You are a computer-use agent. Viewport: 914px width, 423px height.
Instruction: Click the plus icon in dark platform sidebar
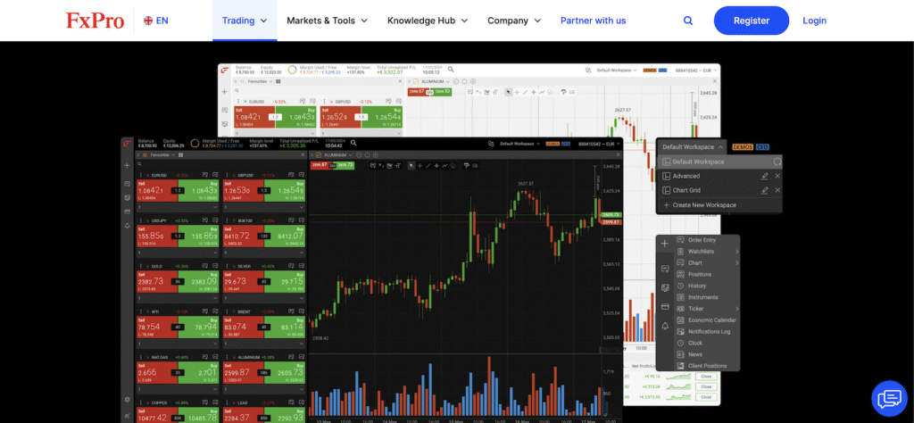[127, 165]
